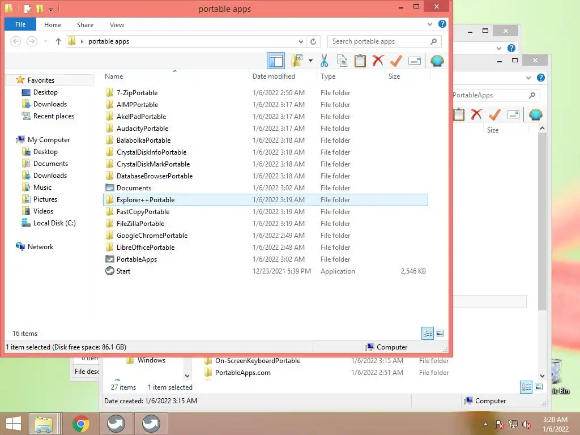The height and width of the screenshot is (435, 580).
Task: Click red Delete X in back PortableApps window
Action: click(476, 114)
